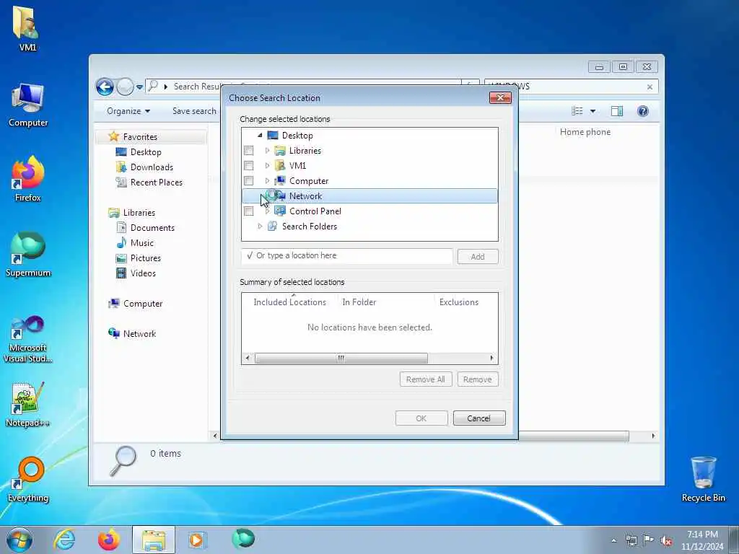Click the network tray icon
This screenshot has height=554, width=739.
pos(631,540)
